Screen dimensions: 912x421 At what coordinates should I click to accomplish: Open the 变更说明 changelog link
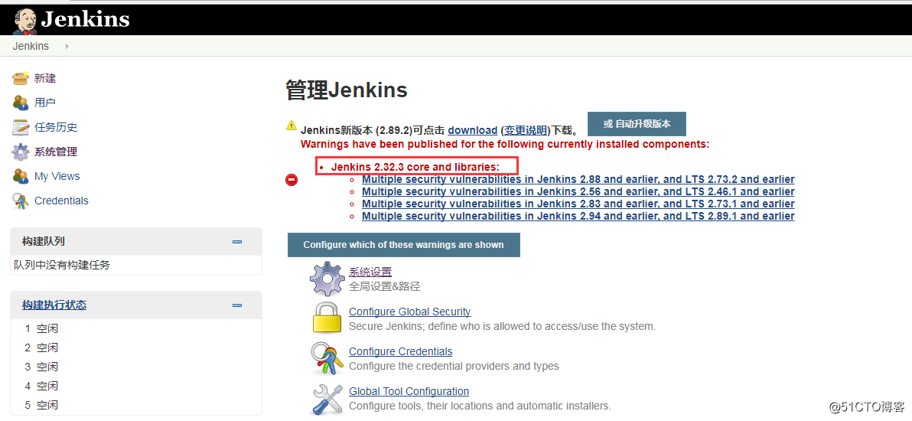[x=525, y=130]
